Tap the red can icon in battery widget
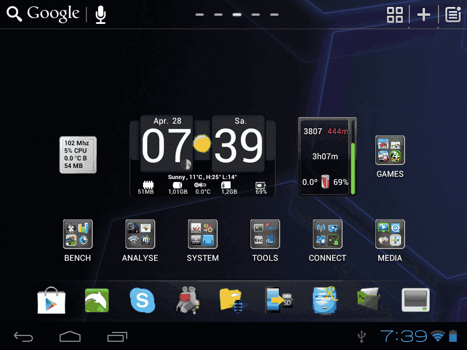The height and width of the screenshot is (350, 467). coord(325,181)
